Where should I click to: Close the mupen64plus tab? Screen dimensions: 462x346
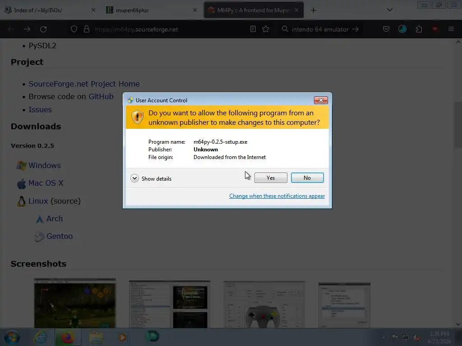[x=195, y=10]
